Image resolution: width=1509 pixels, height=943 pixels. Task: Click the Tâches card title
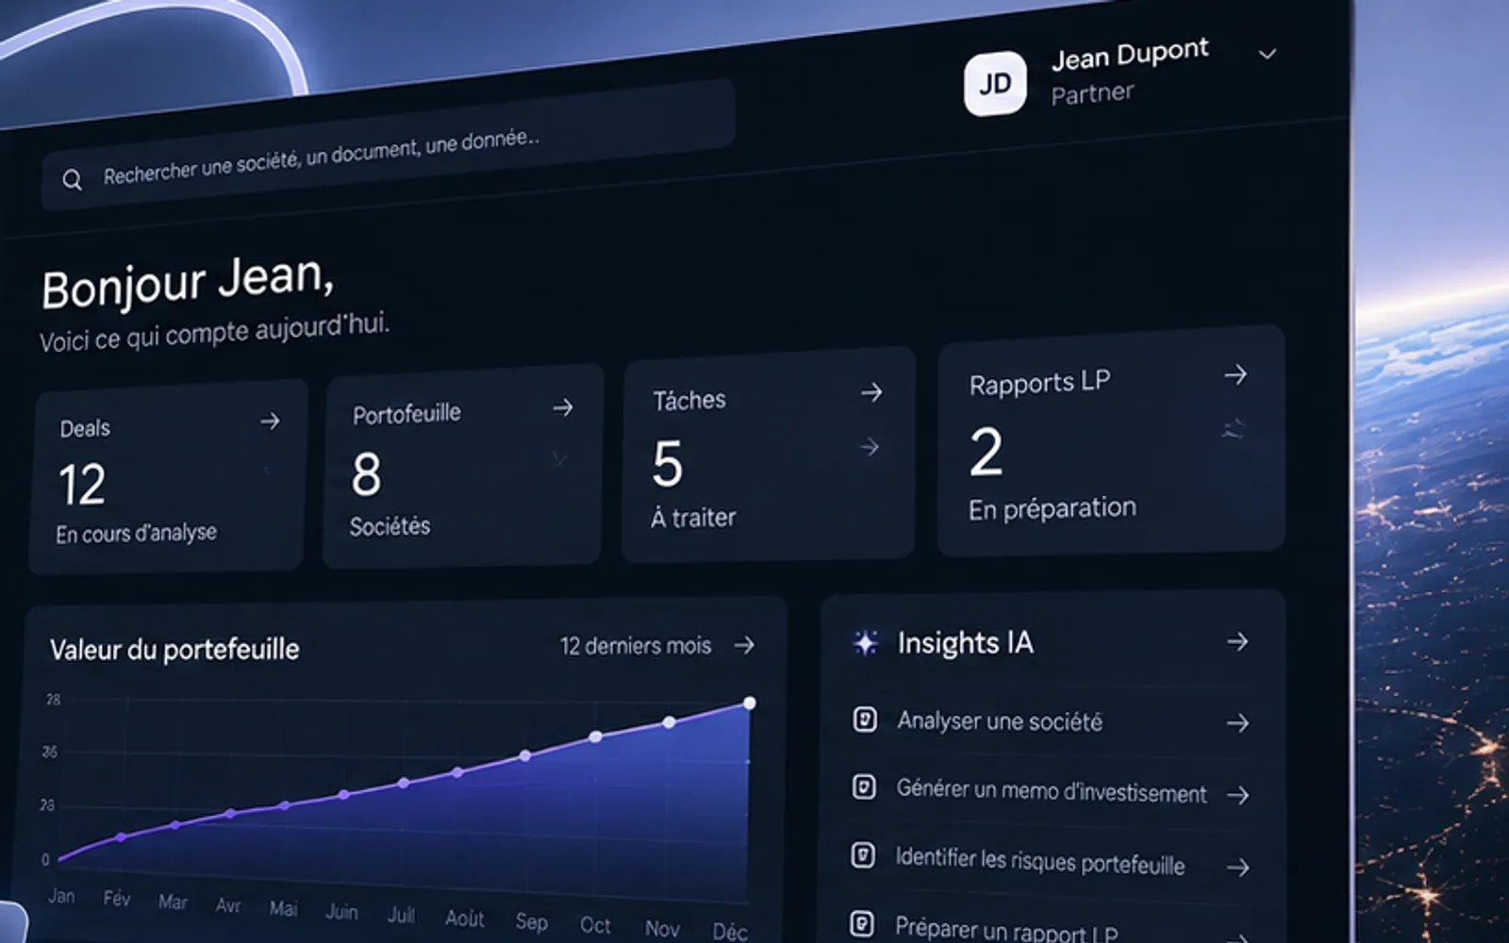(x=689, y=400)
